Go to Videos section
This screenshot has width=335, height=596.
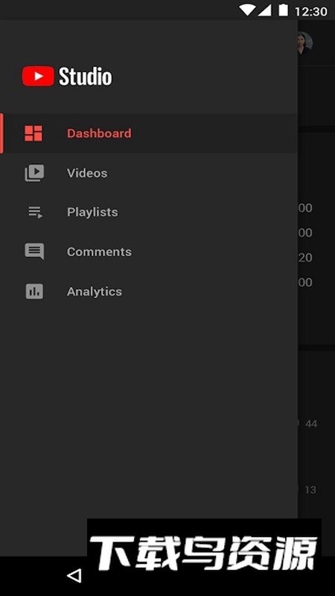click(149, 173)
